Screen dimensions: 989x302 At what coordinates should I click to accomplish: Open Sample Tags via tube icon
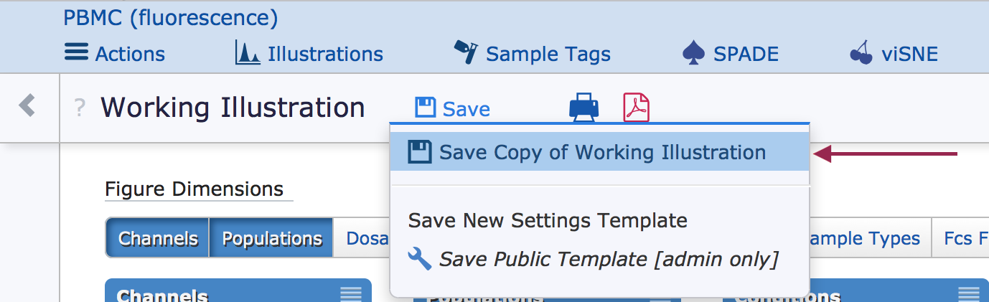467,52
